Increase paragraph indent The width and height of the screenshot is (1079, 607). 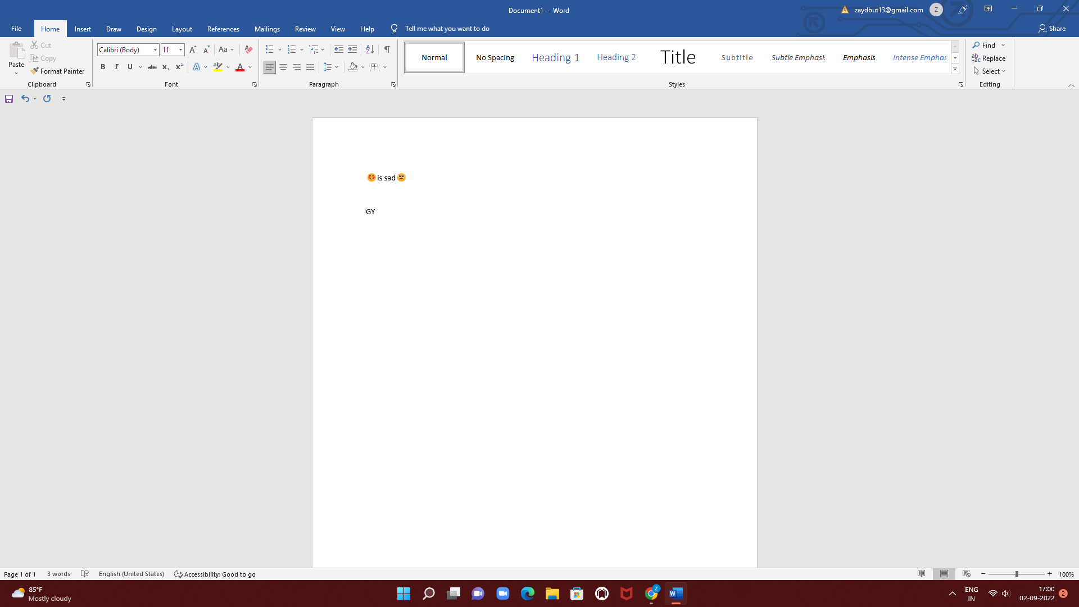(x=352, y=49)
